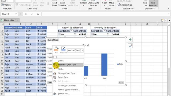Click the Drill Up button

pyautogui.click(x=42, y=4)
